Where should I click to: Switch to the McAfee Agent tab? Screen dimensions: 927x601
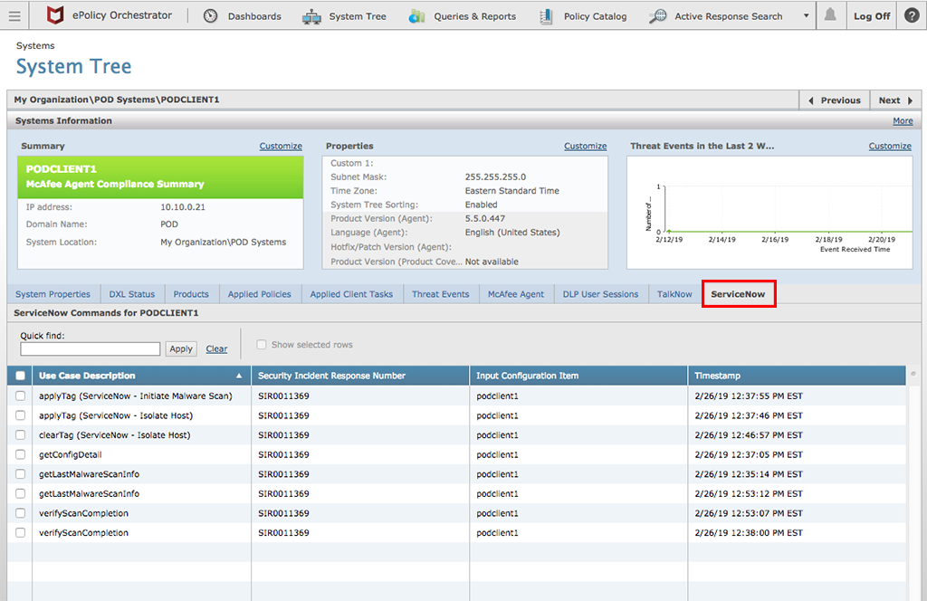coord(515,294)
